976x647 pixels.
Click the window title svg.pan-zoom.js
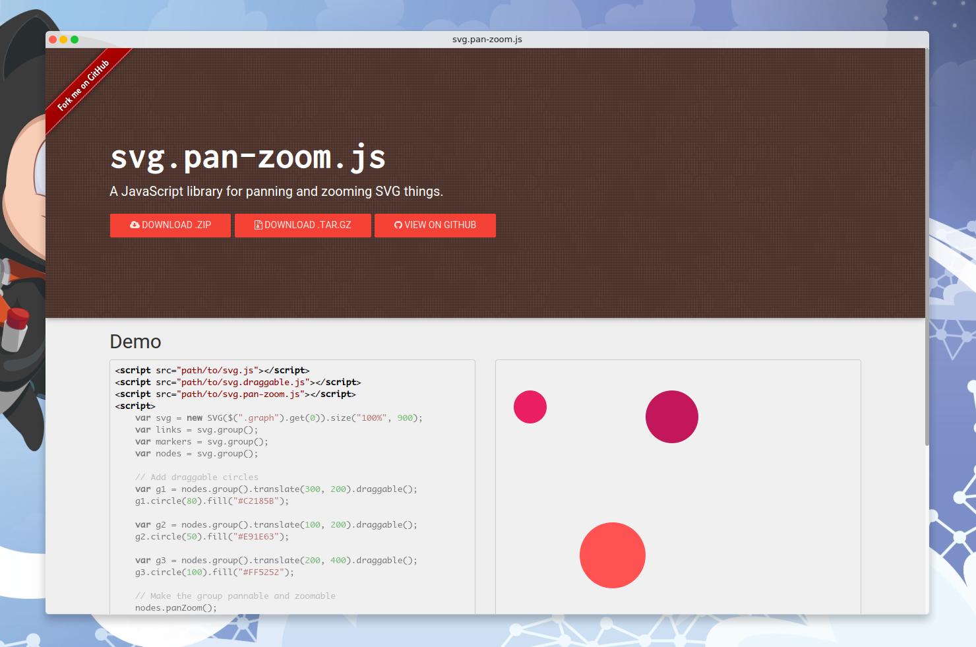487,40
